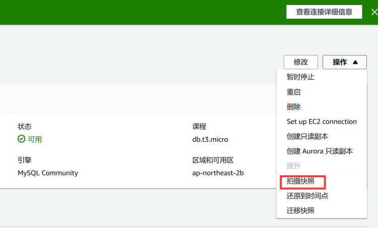Select 暂时停止 from the actions menu
This screenshot has width=378, height=228.
(300, 77)
